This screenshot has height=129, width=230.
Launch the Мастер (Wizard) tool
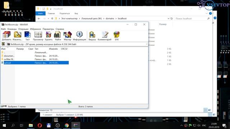tap(68, 36)
